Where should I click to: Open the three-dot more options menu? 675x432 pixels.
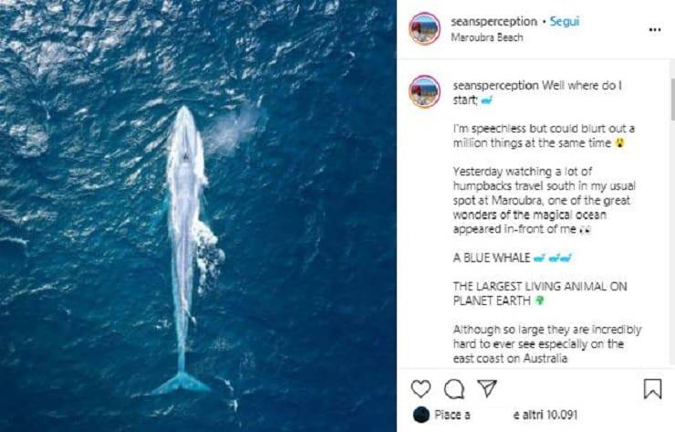tap(654, 29)
